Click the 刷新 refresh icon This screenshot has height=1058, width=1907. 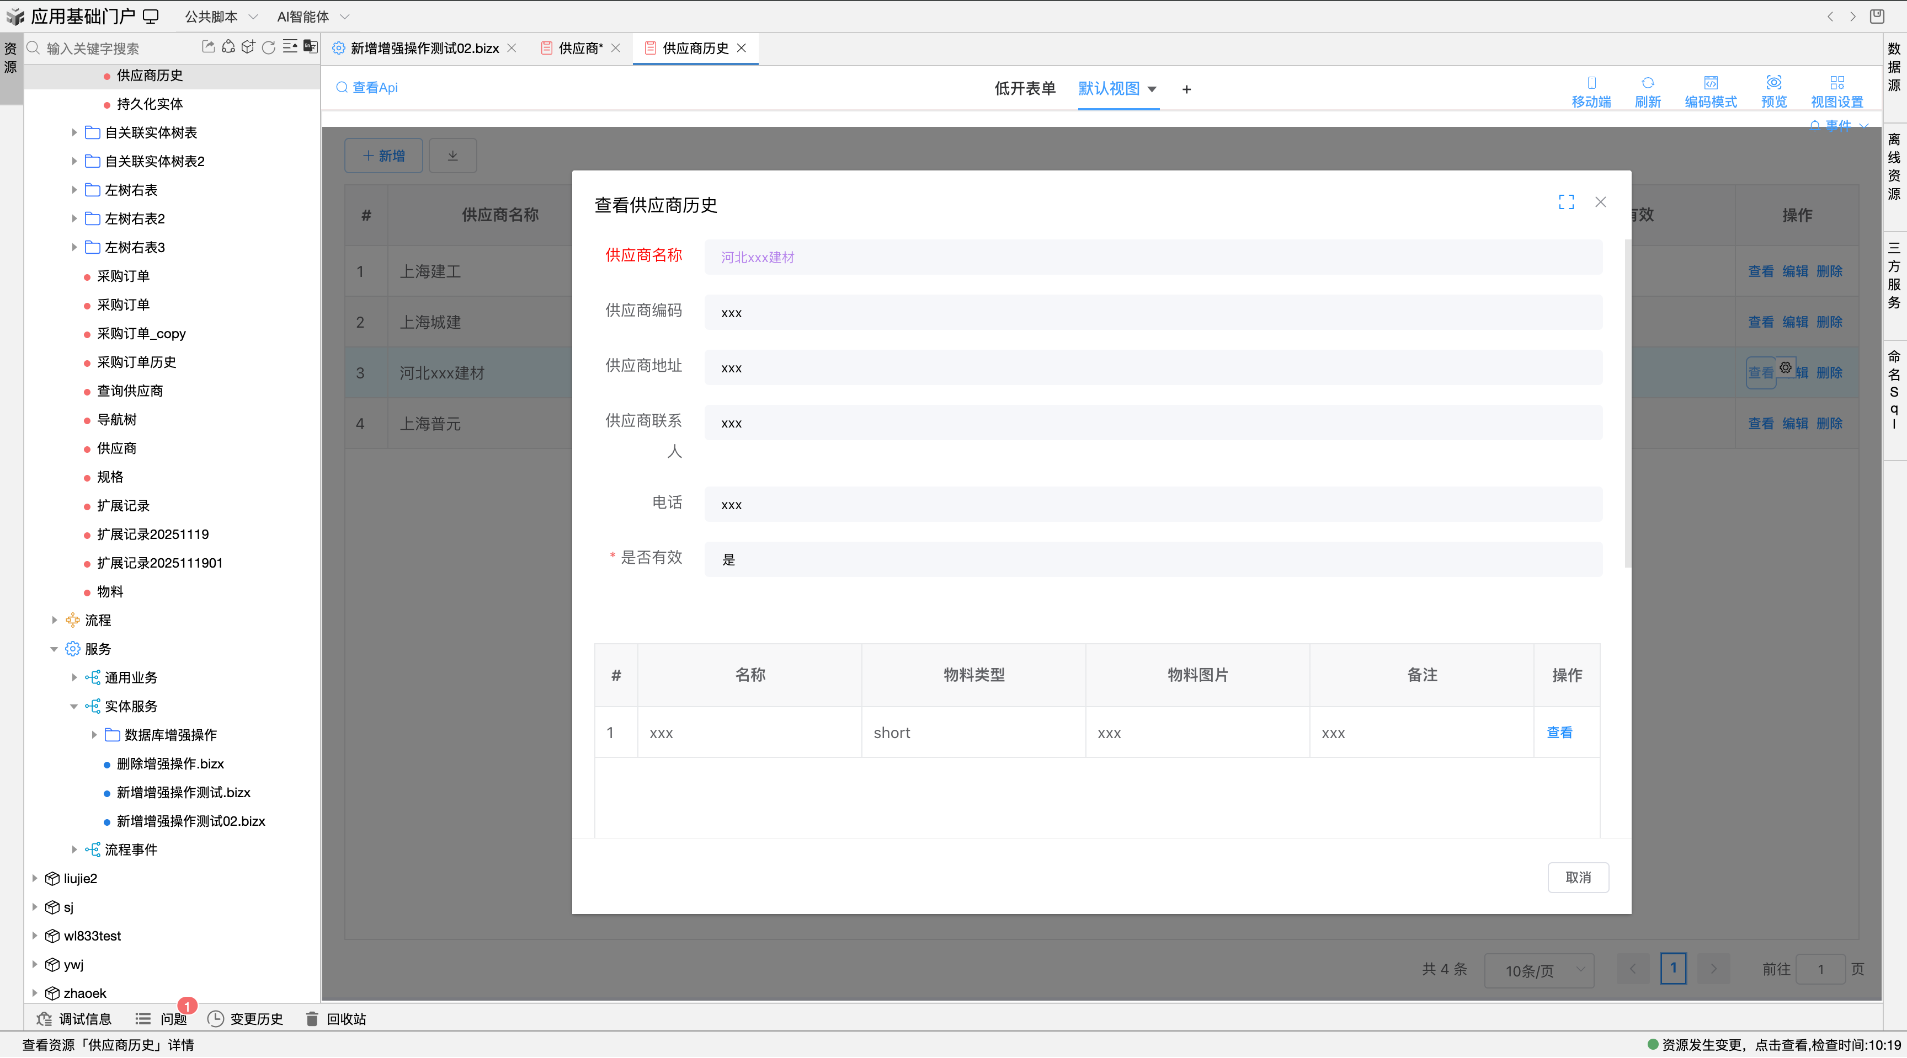(1647, 90)
